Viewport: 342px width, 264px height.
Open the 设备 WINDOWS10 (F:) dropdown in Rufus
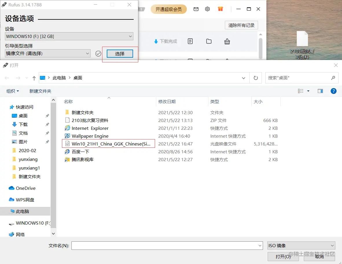coord(69,36)
